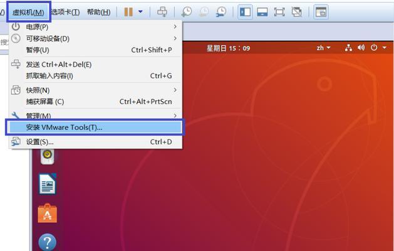Click the Unity mode toolbar icon
394x251 pixels.
pos(296,12)
